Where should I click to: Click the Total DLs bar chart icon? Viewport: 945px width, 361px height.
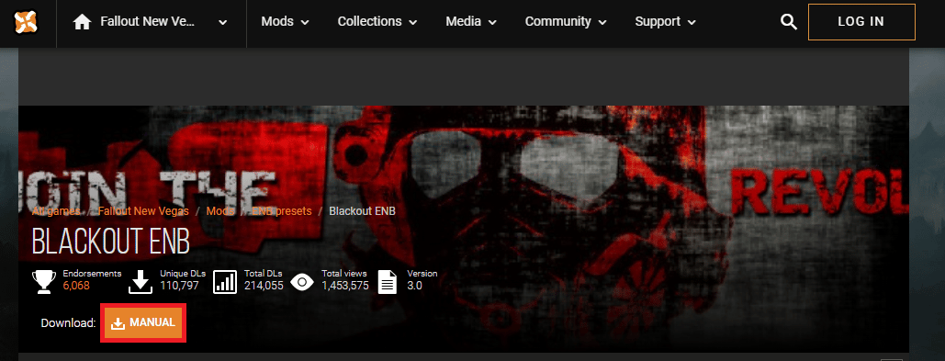225,281
